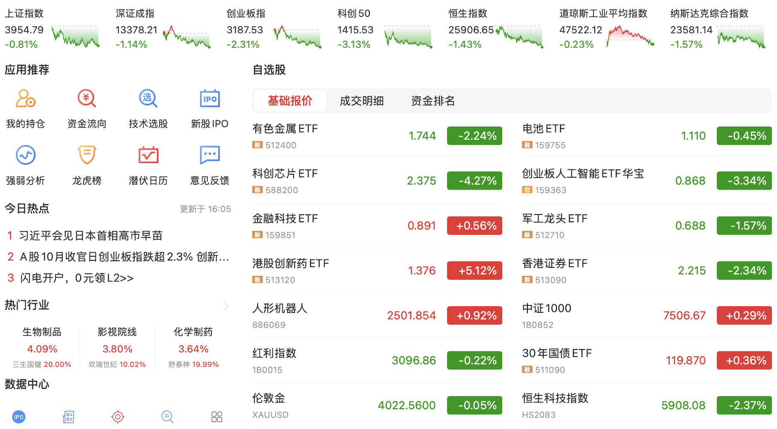The height and width of the screenshot is (429, 777).
Task: Select the 基础报价 tab
Action: [x=290, y=101]
